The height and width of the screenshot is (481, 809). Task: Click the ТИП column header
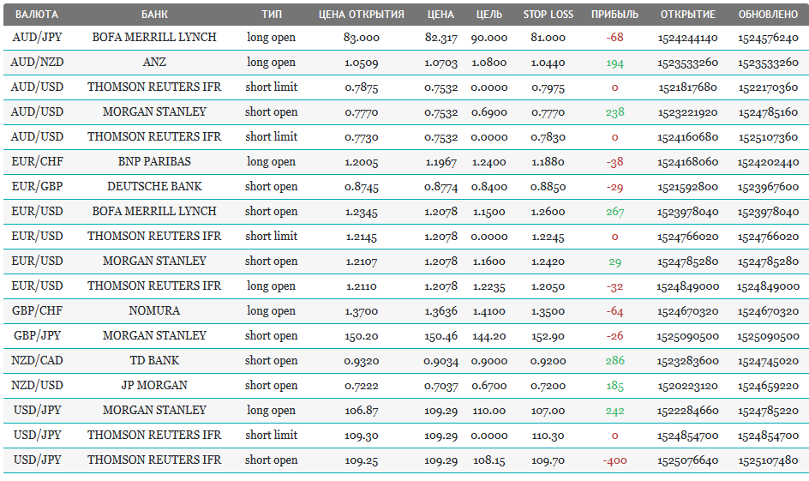coord(272,15)
